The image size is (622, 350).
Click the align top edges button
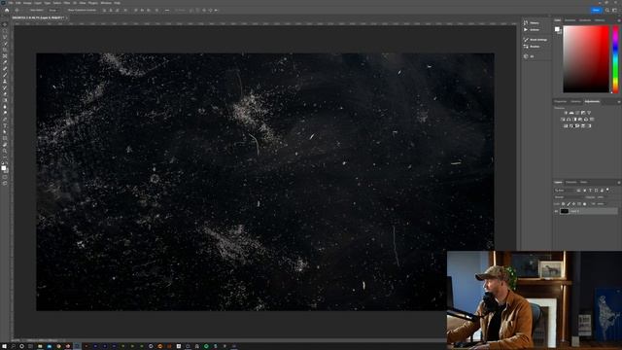click(136, 10)
